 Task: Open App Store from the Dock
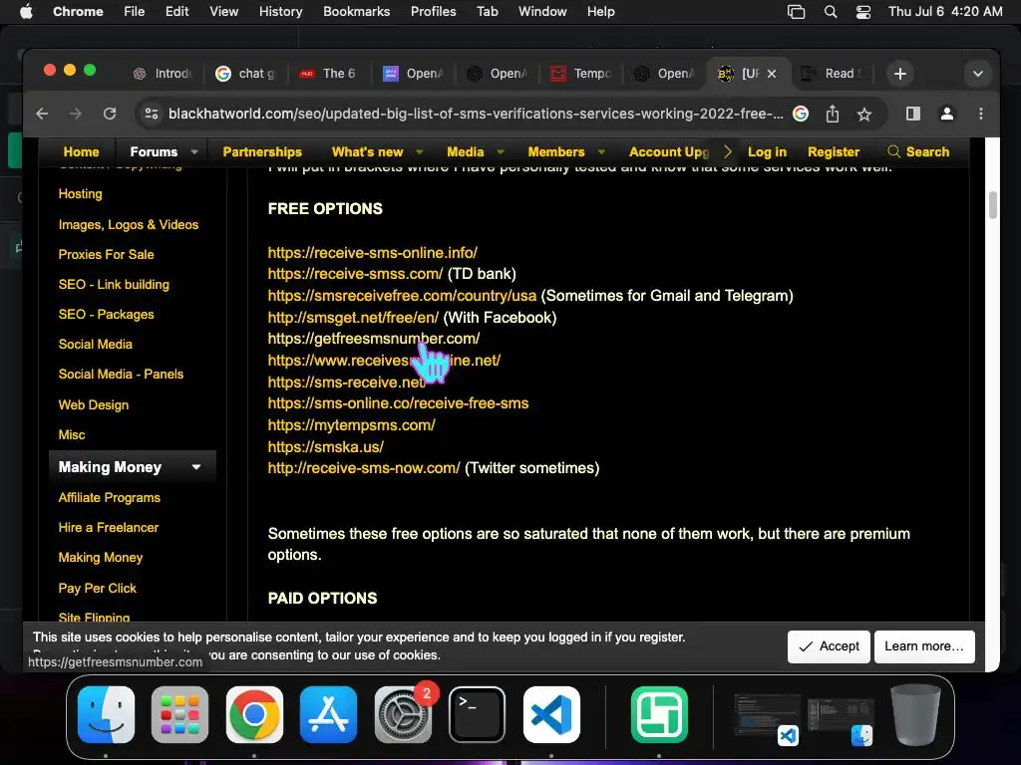329,714
